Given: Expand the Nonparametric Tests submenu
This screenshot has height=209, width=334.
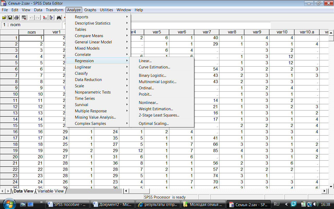Looking at the screenshot, I should pos(98,92).
